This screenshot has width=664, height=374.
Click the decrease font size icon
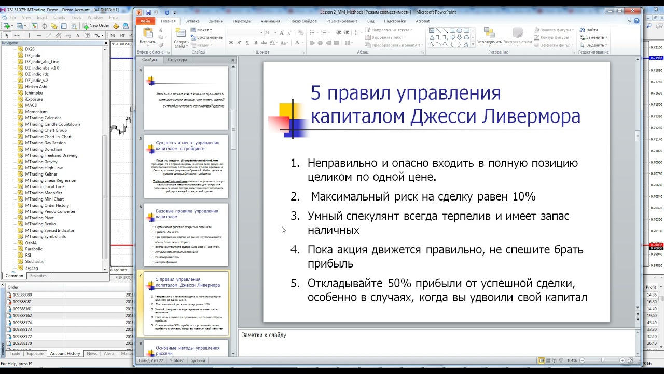coord(289,33)
